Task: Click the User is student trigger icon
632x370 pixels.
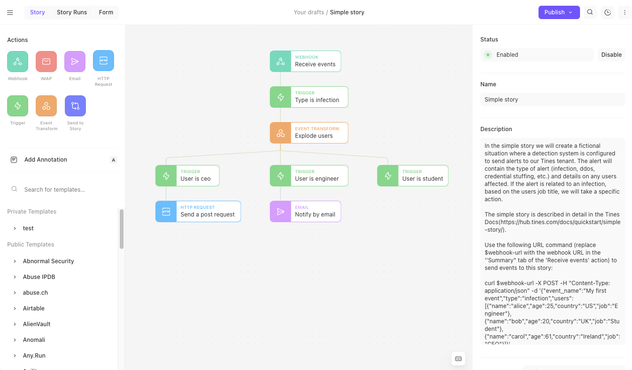Action: click(388, 176)
